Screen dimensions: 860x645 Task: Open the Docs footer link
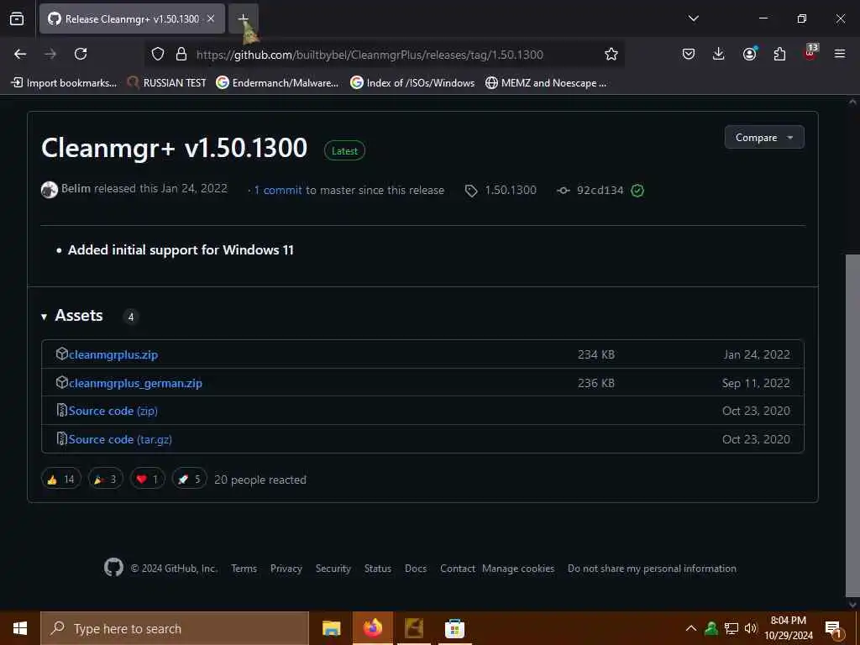tap(416, 569)
